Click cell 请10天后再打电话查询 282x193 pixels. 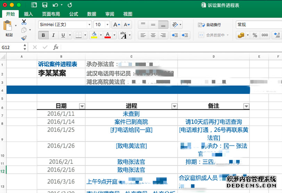tap(214, 122)
